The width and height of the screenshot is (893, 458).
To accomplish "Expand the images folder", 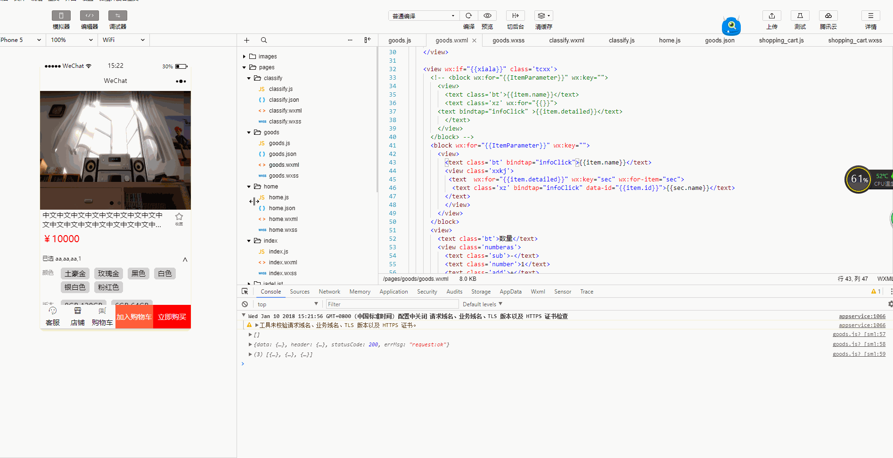I will 244,57.
